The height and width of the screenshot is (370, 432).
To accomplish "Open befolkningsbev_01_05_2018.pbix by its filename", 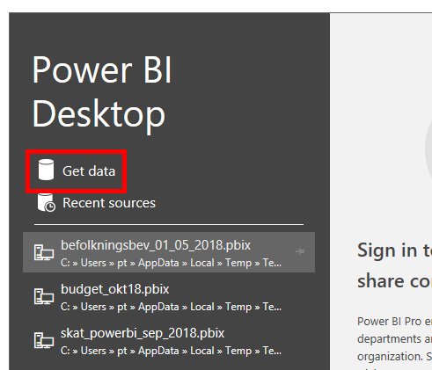I will point(156,245).
